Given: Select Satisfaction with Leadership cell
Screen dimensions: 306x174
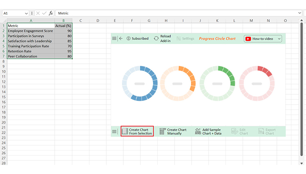Looking at the screenshot, I should (x=31, y=41).
